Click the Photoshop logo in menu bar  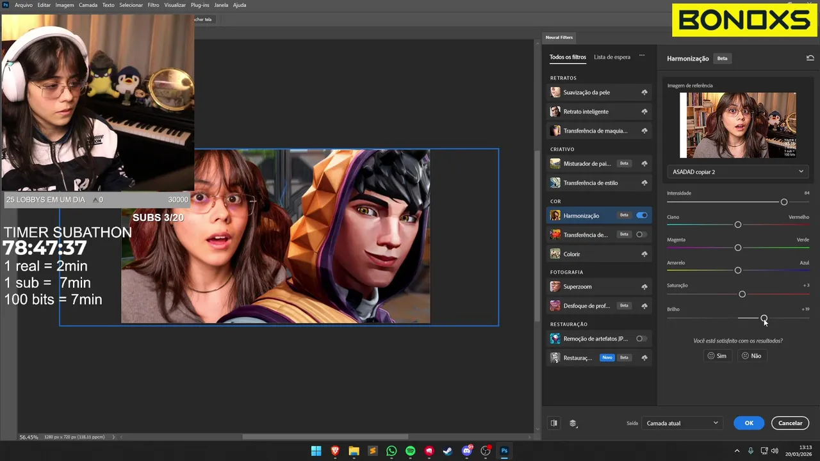(6, 5)
